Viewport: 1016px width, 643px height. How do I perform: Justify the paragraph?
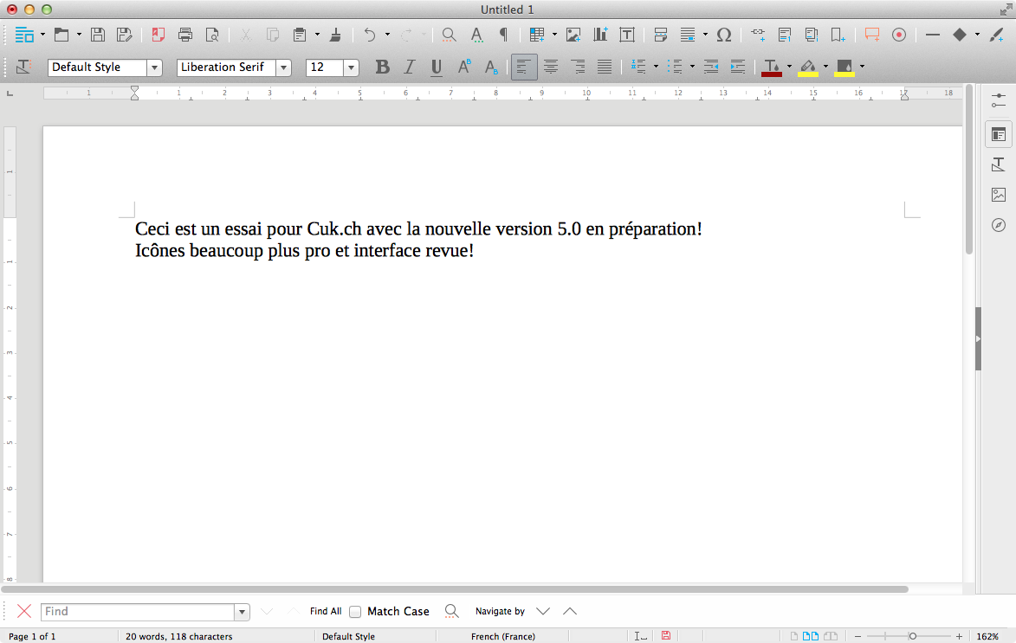point(604,67)
